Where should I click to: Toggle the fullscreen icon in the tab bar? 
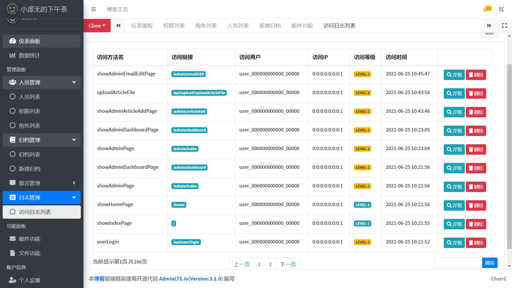tap(504, 26)
